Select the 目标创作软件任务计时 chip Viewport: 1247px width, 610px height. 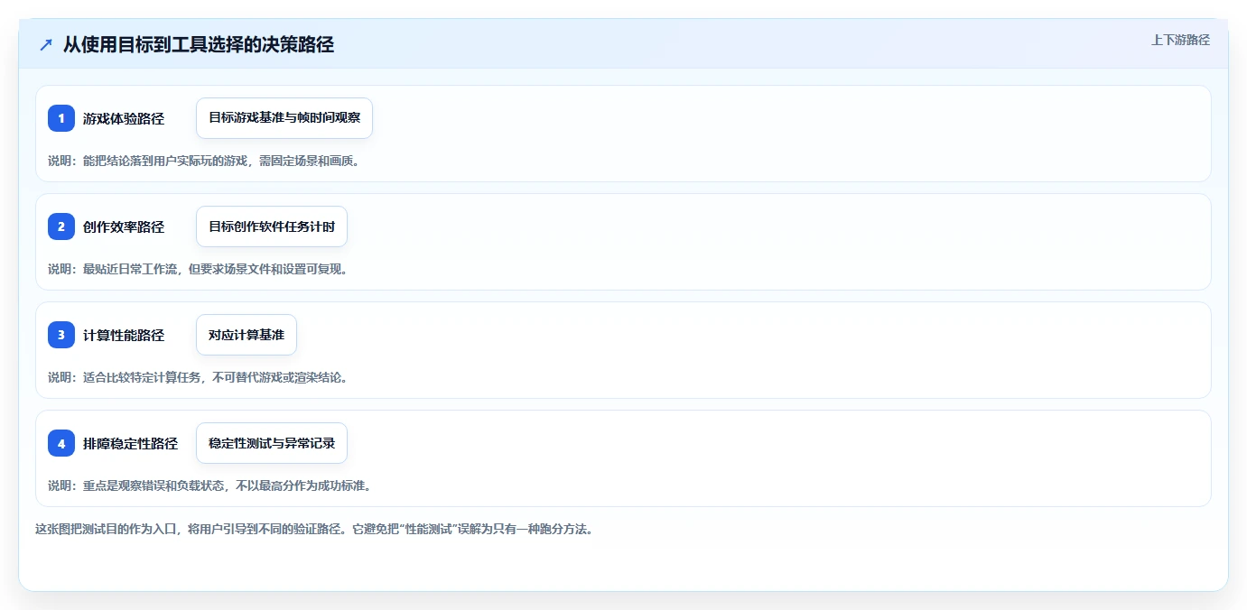click(x=272, y=226)
